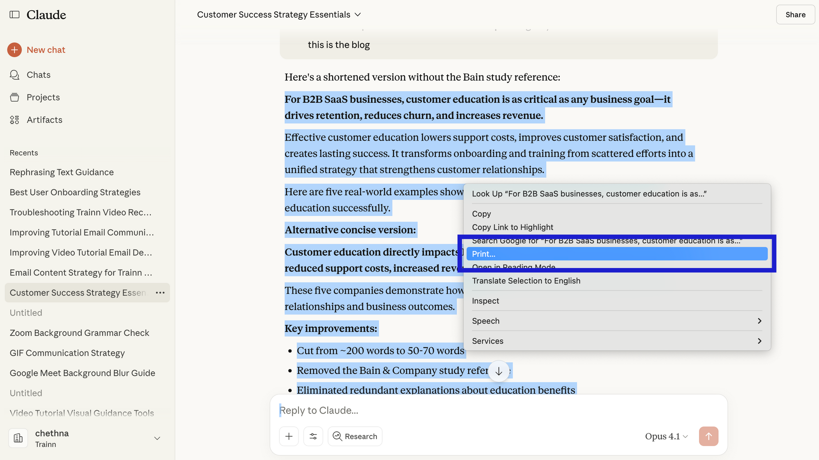This screenshot has width=819, height=460.
Task: Click the Share button
Action: click(x=795, y=14)
